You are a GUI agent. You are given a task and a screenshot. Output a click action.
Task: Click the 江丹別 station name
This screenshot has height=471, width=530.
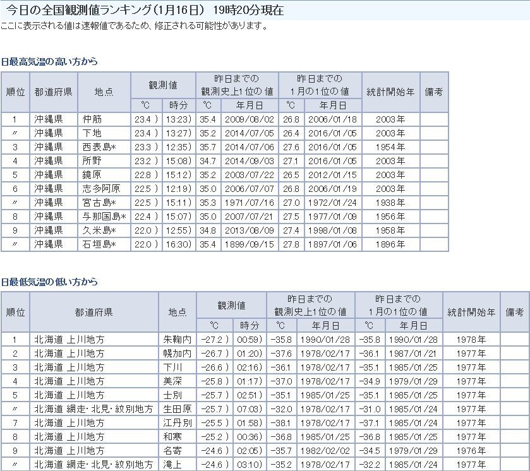(176, 422)
